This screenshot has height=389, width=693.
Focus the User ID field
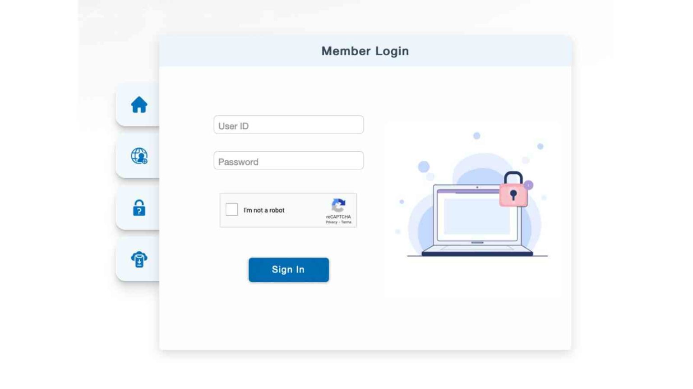(x=289, y=125)
